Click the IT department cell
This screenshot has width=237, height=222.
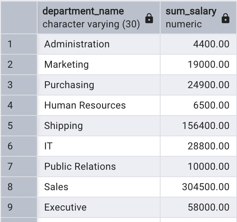[x=98, y=146]
